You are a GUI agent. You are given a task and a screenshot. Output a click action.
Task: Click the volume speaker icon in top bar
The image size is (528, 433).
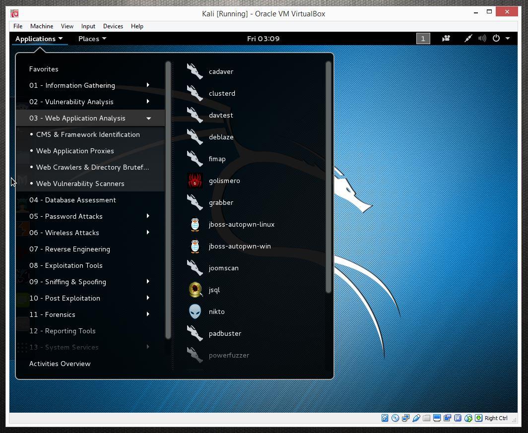pyautogui.click(x=482, y=39)
